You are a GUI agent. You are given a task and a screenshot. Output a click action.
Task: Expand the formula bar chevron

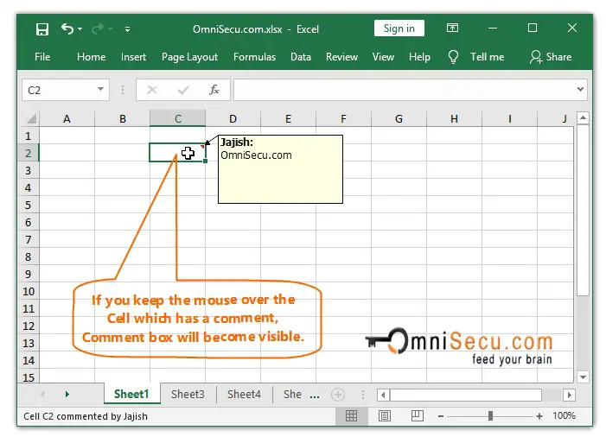click(580, 89)
